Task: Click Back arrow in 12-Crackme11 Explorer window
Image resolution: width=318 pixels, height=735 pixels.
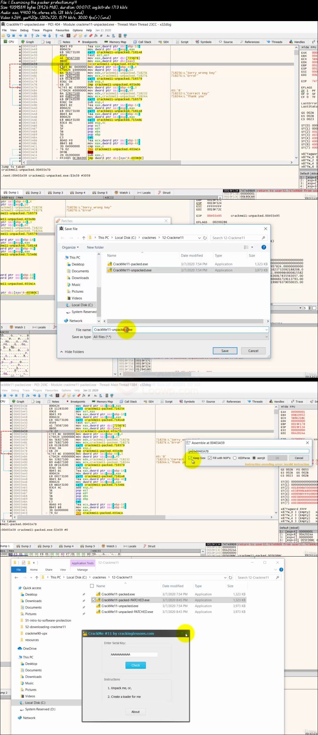Action: 16,577
